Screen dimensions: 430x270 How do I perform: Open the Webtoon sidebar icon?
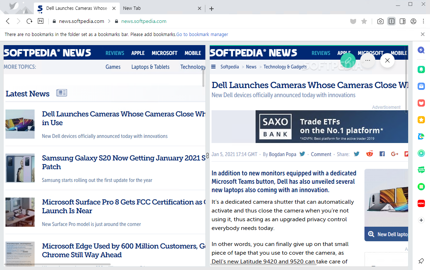[x=421, y=170]
